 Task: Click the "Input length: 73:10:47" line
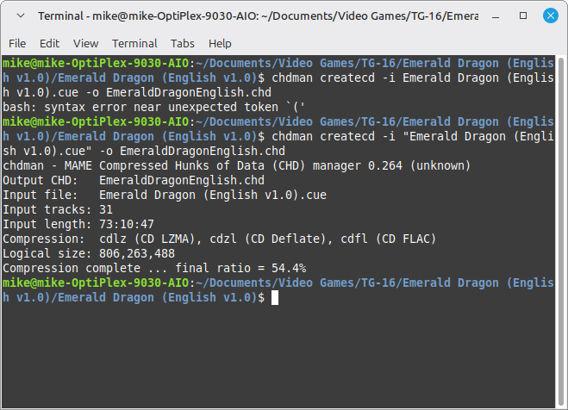click(x=78, y=224)
